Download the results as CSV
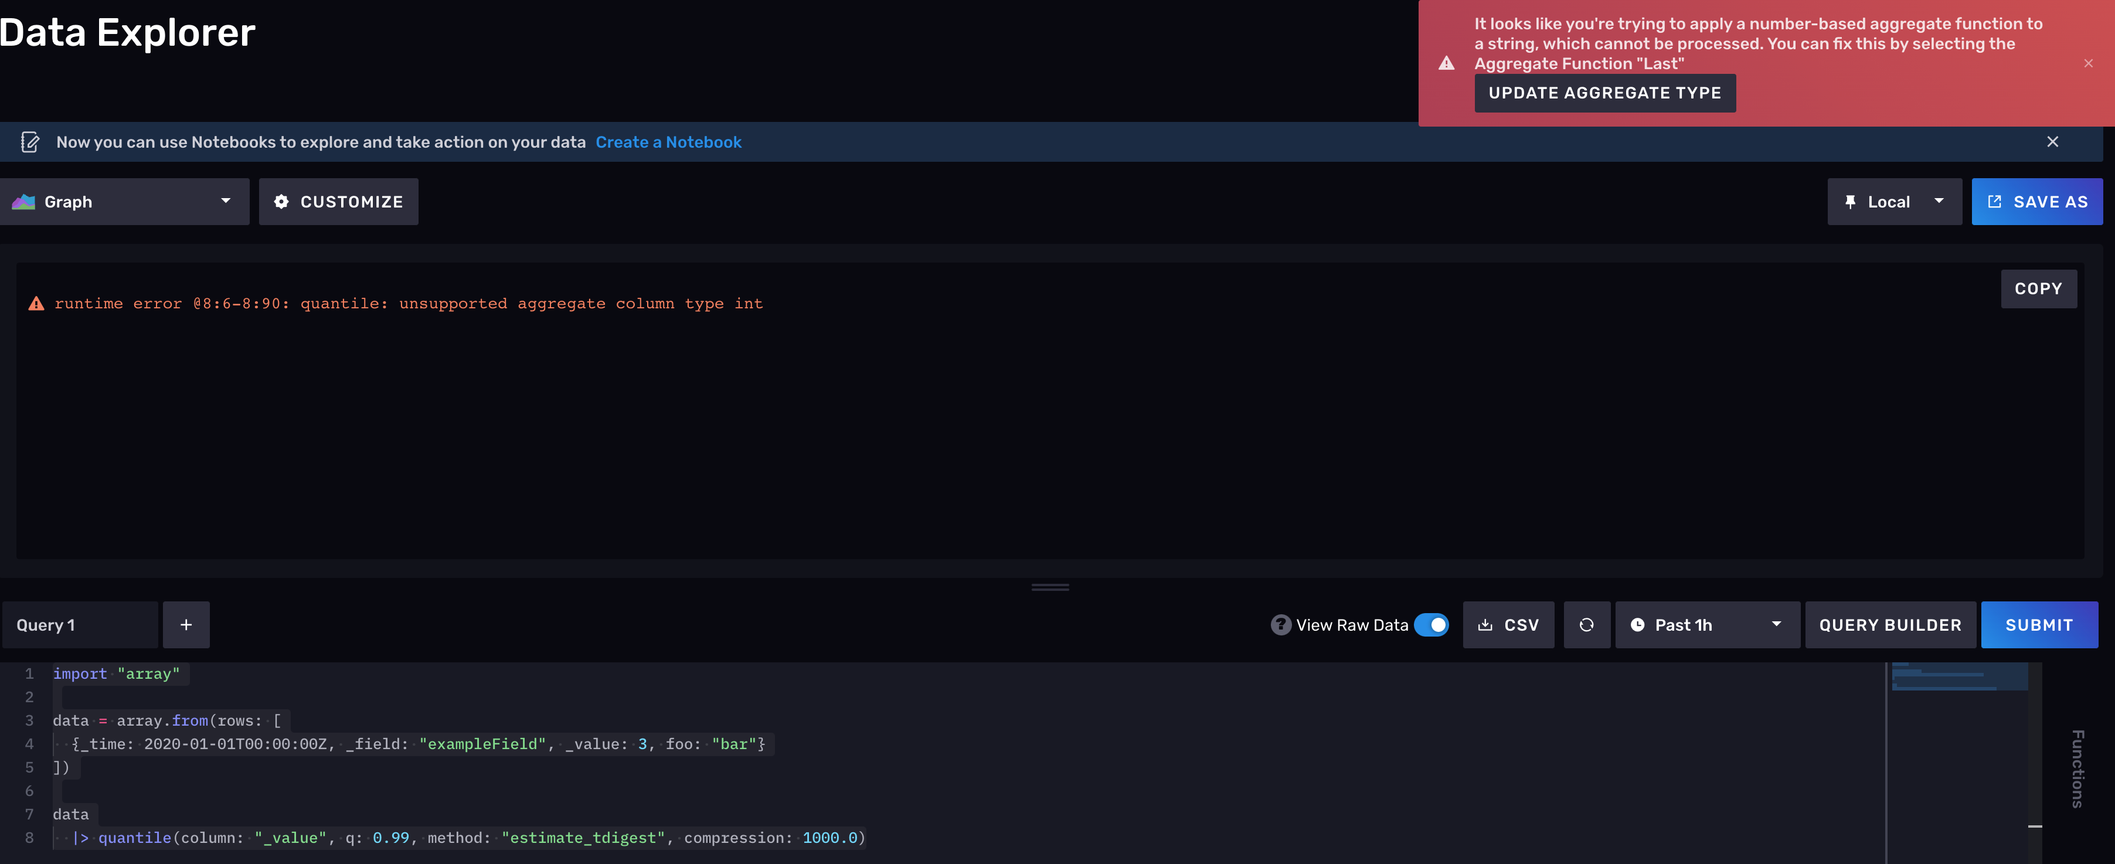The width and height of the screenshot is (2115, 864). pos(1508,625)
